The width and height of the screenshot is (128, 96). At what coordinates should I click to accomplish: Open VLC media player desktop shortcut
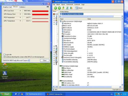coord(5,66)
